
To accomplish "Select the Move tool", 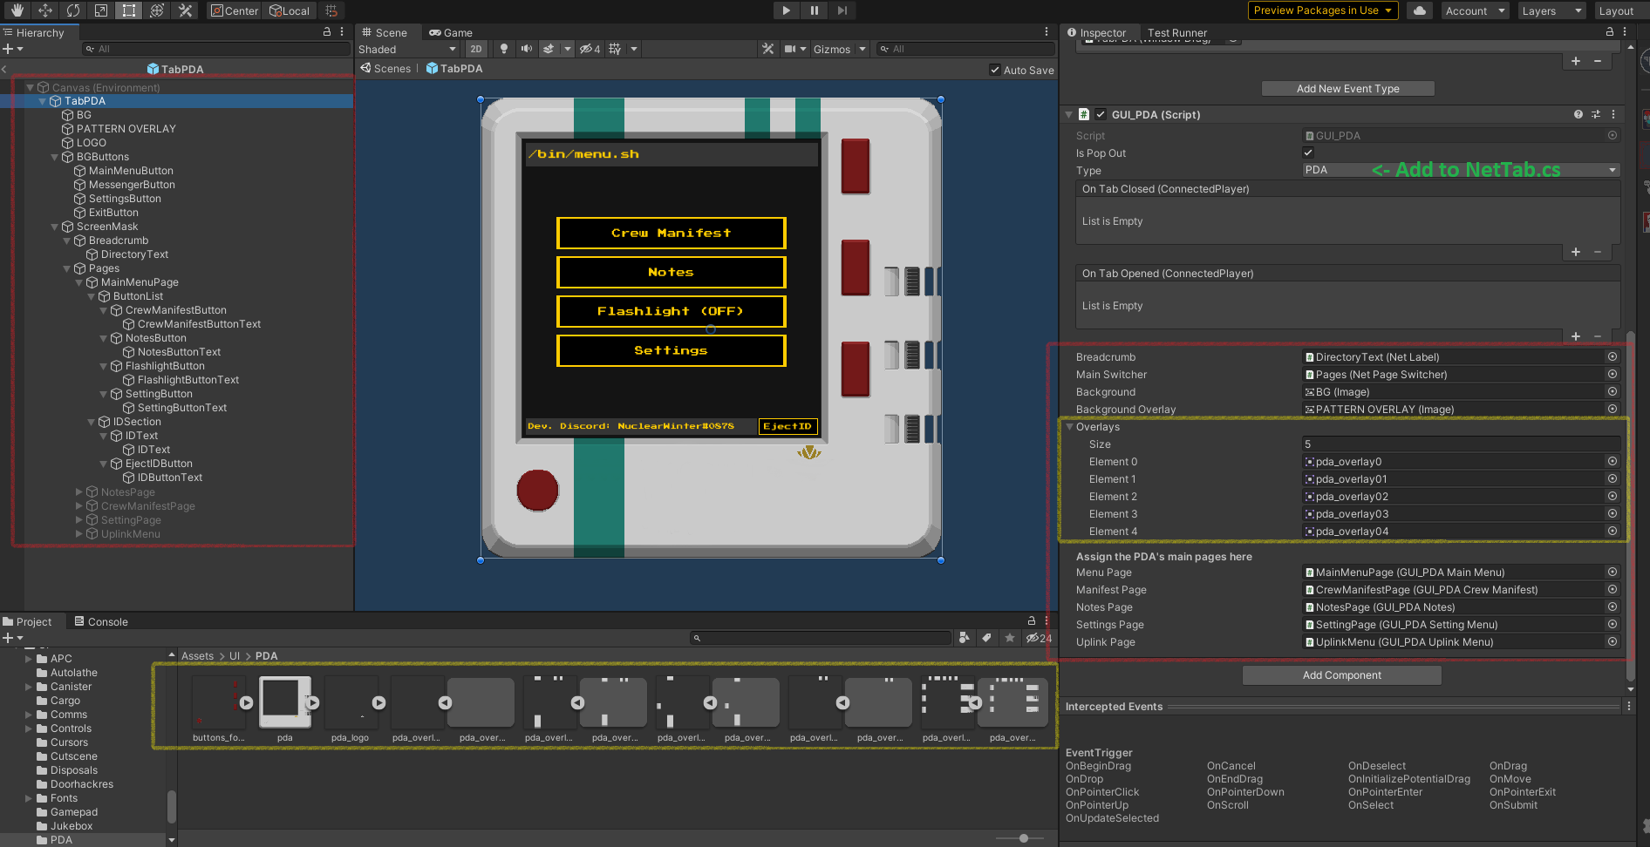I will [44, 10].
